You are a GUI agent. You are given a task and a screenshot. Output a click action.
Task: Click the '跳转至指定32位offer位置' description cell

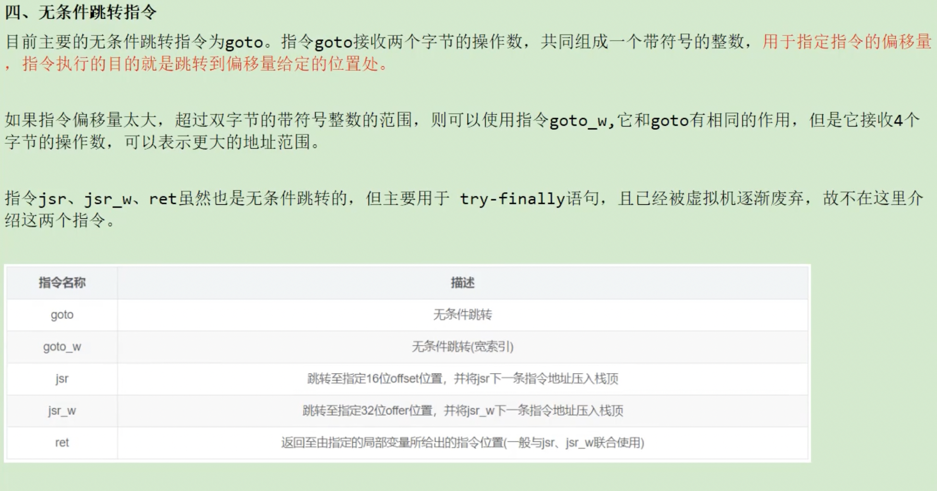pyautogui.click(x=463, y=411)
